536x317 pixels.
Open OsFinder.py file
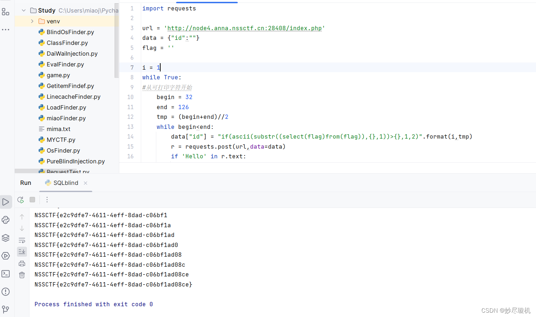coord(63,150)
